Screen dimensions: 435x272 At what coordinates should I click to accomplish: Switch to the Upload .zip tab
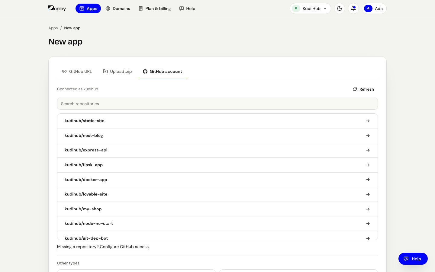point(118,72)
